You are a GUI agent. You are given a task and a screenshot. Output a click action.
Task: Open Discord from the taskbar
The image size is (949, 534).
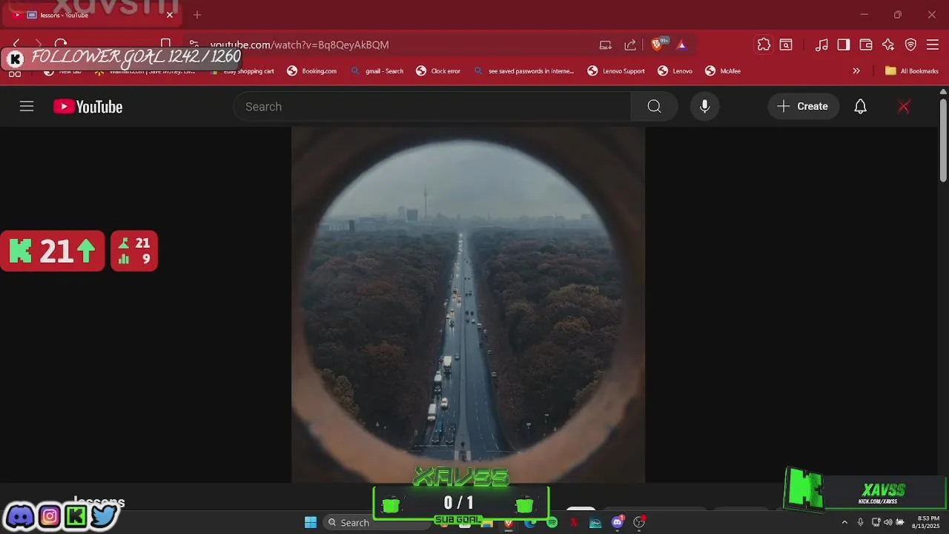(x=618, y=522)
